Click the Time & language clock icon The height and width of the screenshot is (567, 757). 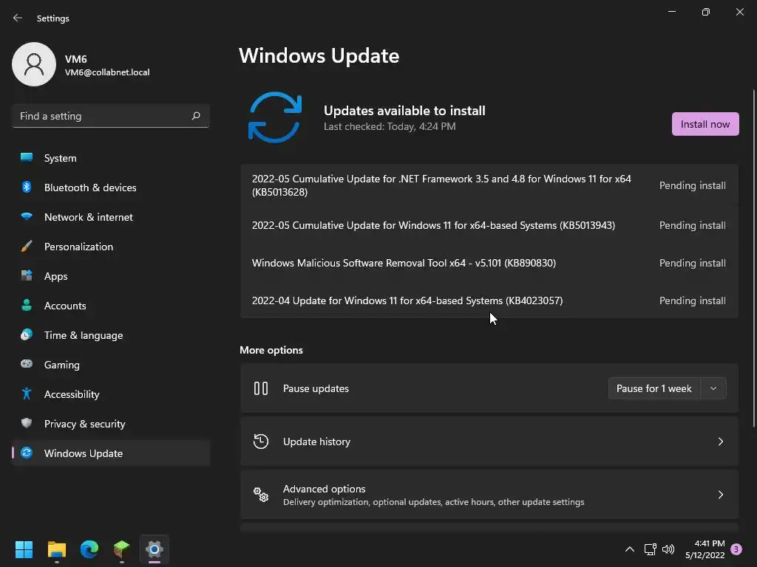(27, 334)
